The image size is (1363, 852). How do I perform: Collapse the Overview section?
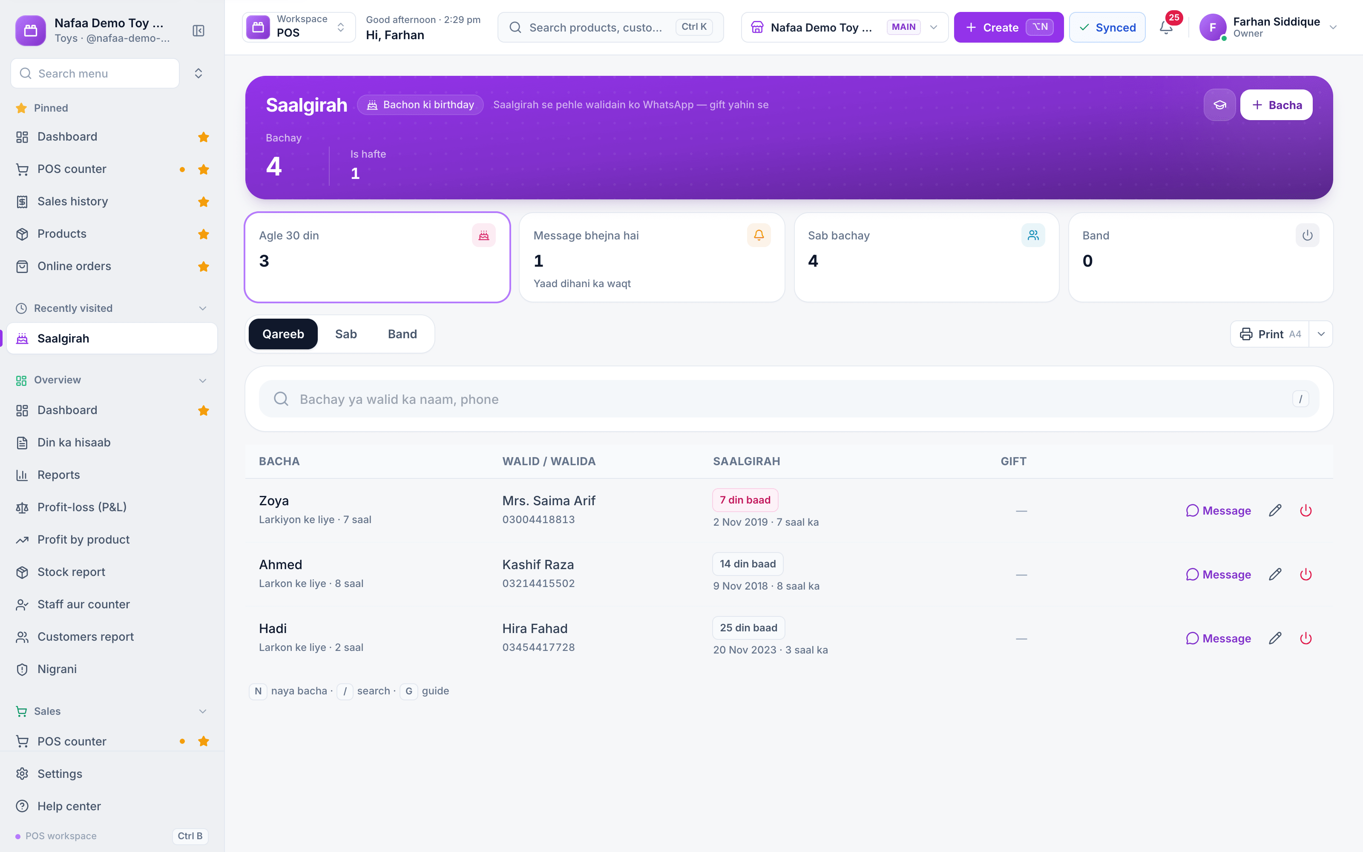click(203, 380)
